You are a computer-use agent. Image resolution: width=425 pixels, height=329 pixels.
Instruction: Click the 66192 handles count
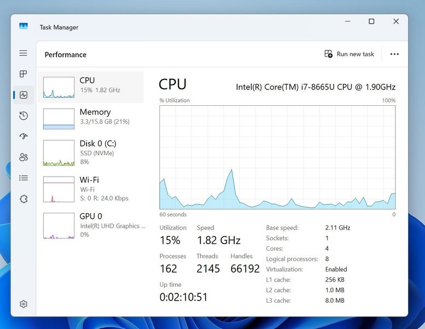[245, 269]
